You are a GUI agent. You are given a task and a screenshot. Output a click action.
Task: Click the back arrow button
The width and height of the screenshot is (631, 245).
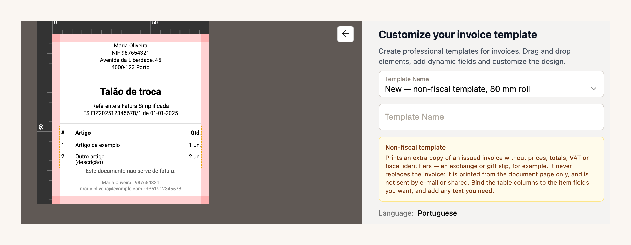tap(345, 34)
